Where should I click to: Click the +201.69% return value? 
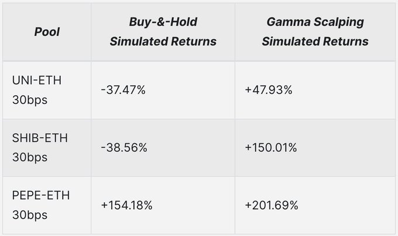pyautogui.click(x=273, y=205)
